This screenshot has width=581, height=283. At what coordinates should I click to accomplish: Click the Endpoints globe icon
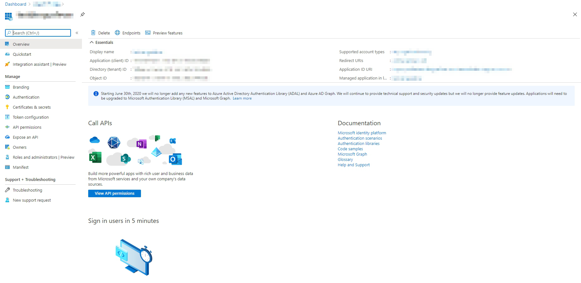pos(117,33)
